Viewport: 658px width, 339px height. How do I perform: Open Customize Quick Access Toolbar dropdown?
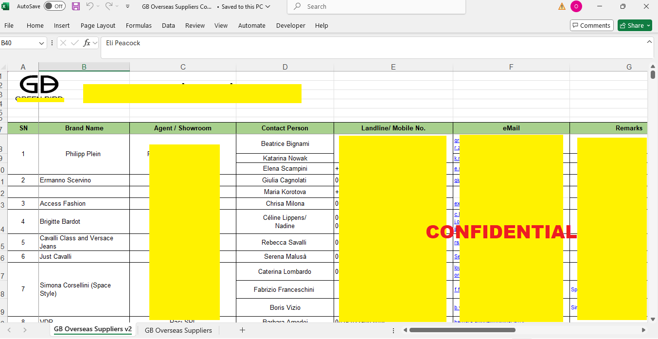click(128, 6)
